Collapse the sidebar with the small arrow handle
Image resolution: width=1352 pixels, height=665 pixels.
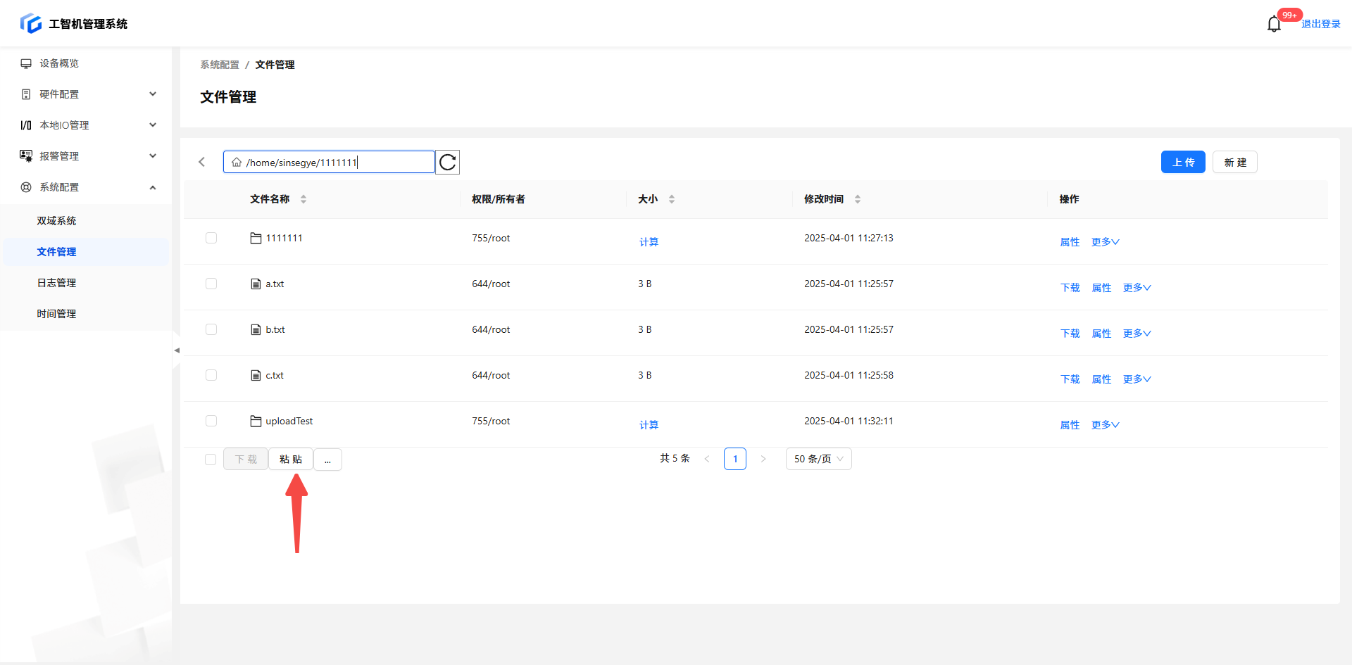click(x=177, y=350)
